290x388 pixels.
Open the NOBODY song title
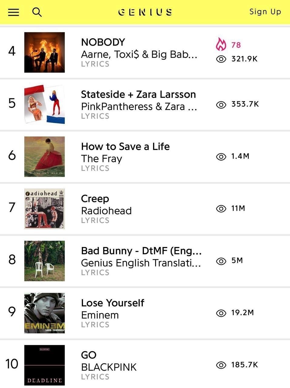(103, 42)
